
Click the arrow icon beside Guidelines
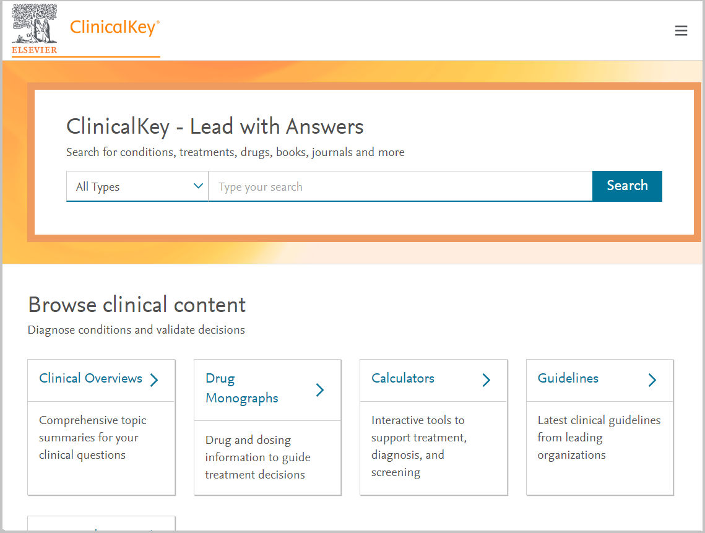click(x=652, y=379)
